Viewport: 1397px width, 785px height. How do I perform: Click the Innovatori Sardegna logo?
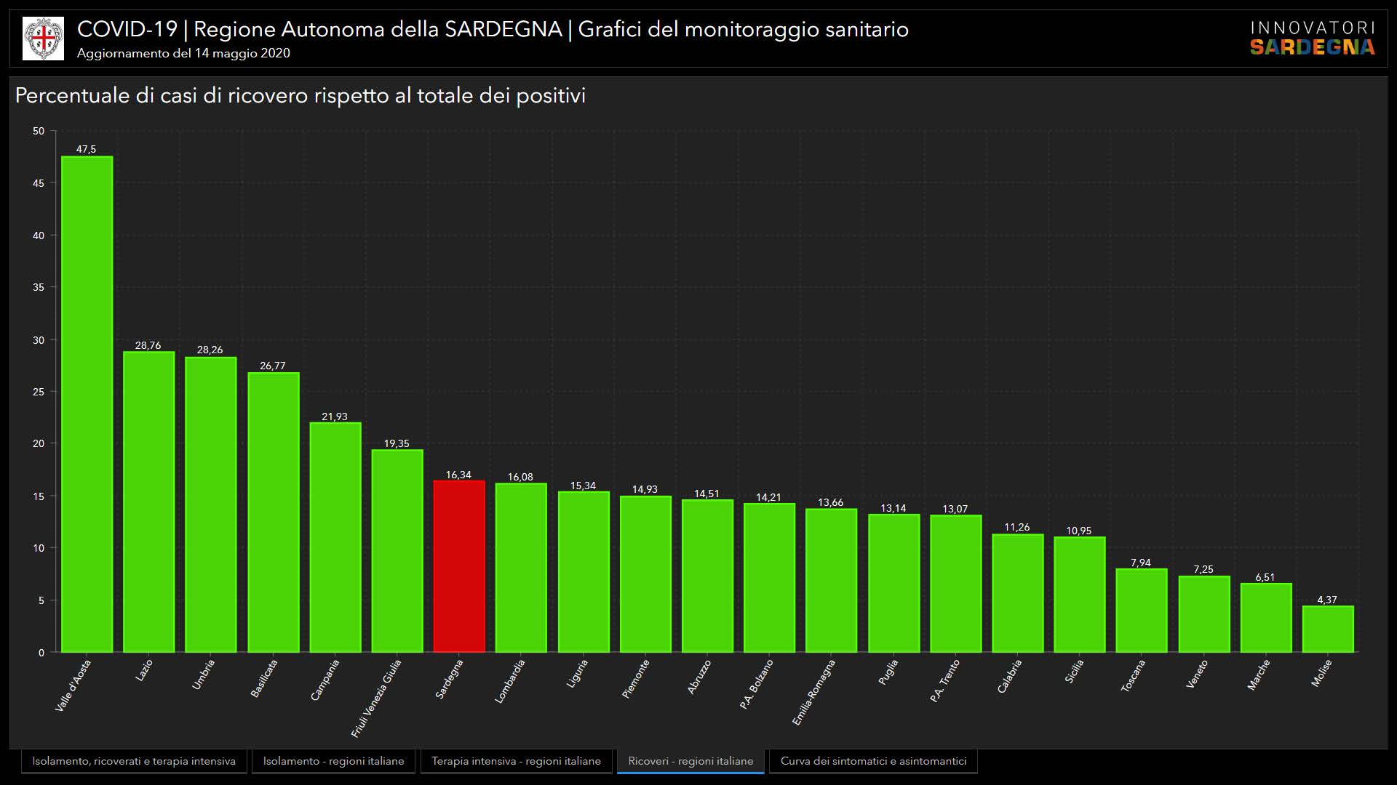coord(1312,39)
